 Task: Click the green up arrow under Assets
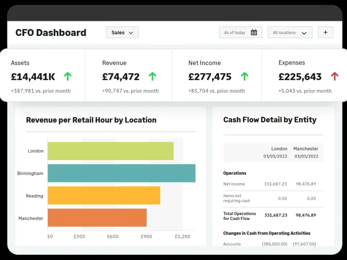(67, 77)
